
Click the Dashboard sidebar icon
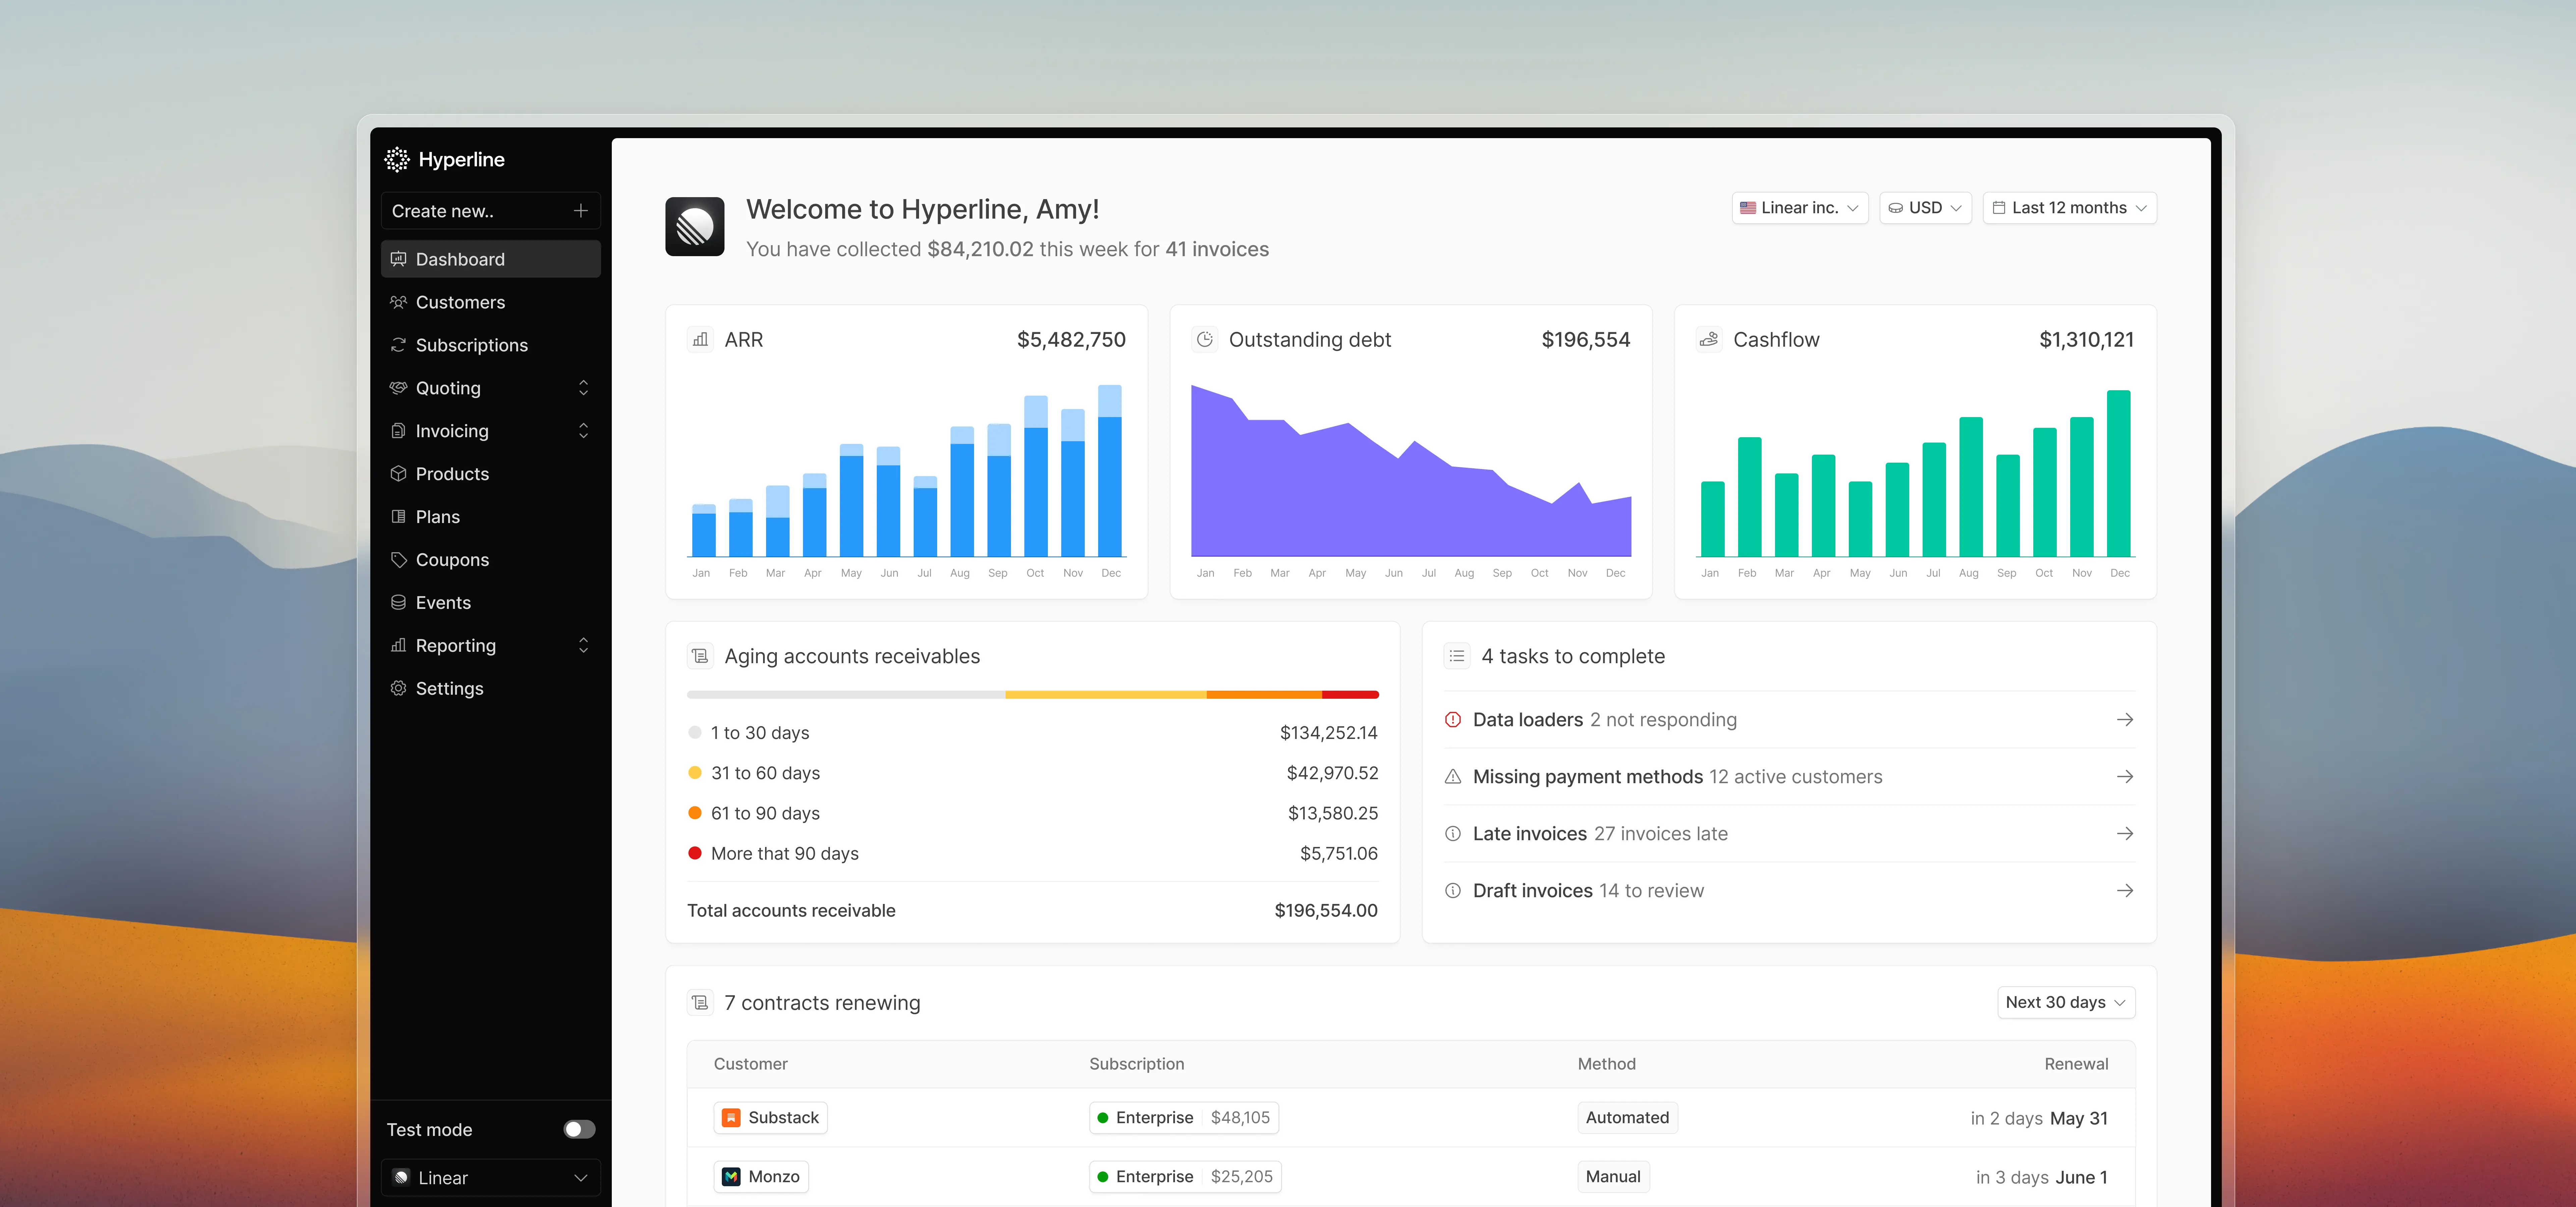(x=398, y=259)
